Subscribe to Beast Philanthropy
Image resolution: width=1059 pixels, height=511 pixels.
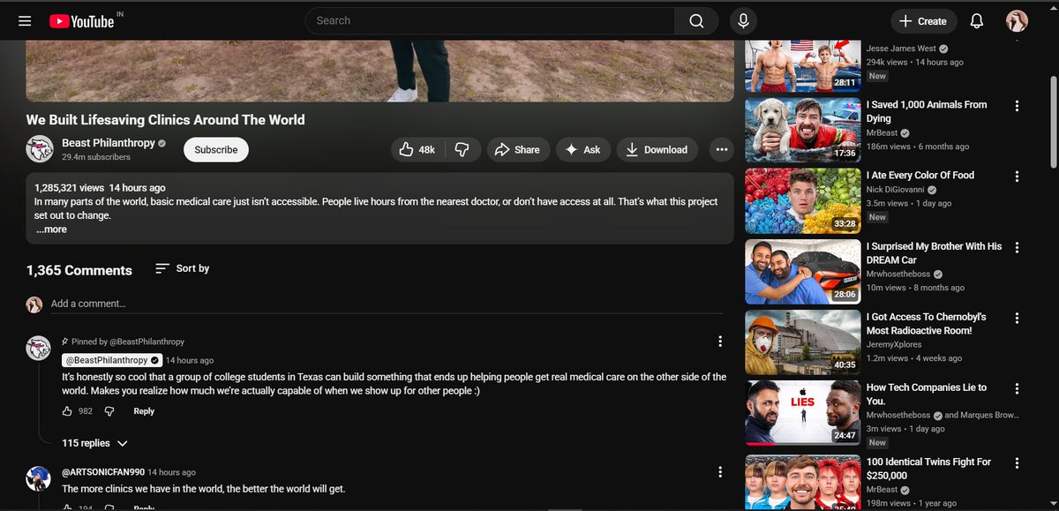[x=216, y=150]
